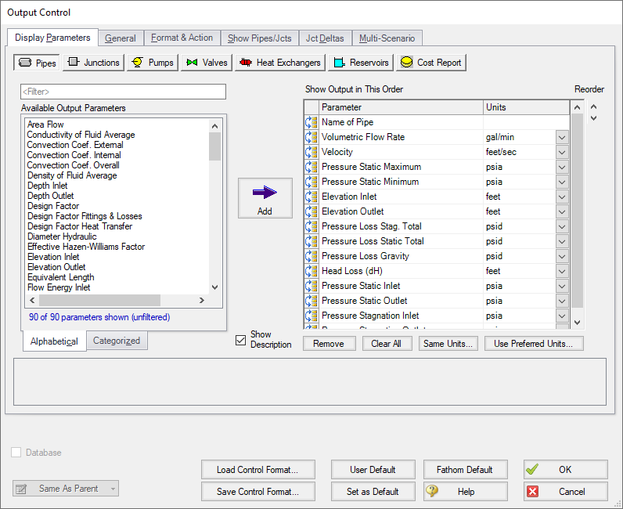Click the blue Add arrow button
Viewport: 623px width, 509px height.
click(265, 198)
